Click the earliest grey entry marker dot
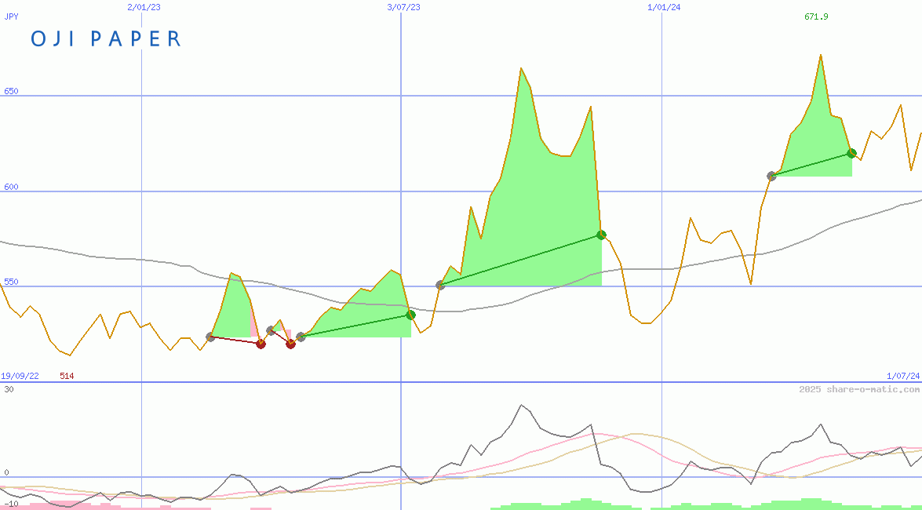922x510 pixels. pyautogui.click(x=210, y=337)
